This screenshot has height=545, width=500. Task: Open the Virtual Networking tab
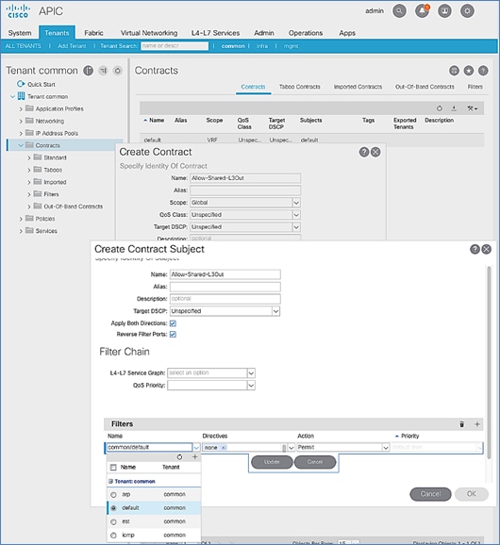click(x=149, y=33)
